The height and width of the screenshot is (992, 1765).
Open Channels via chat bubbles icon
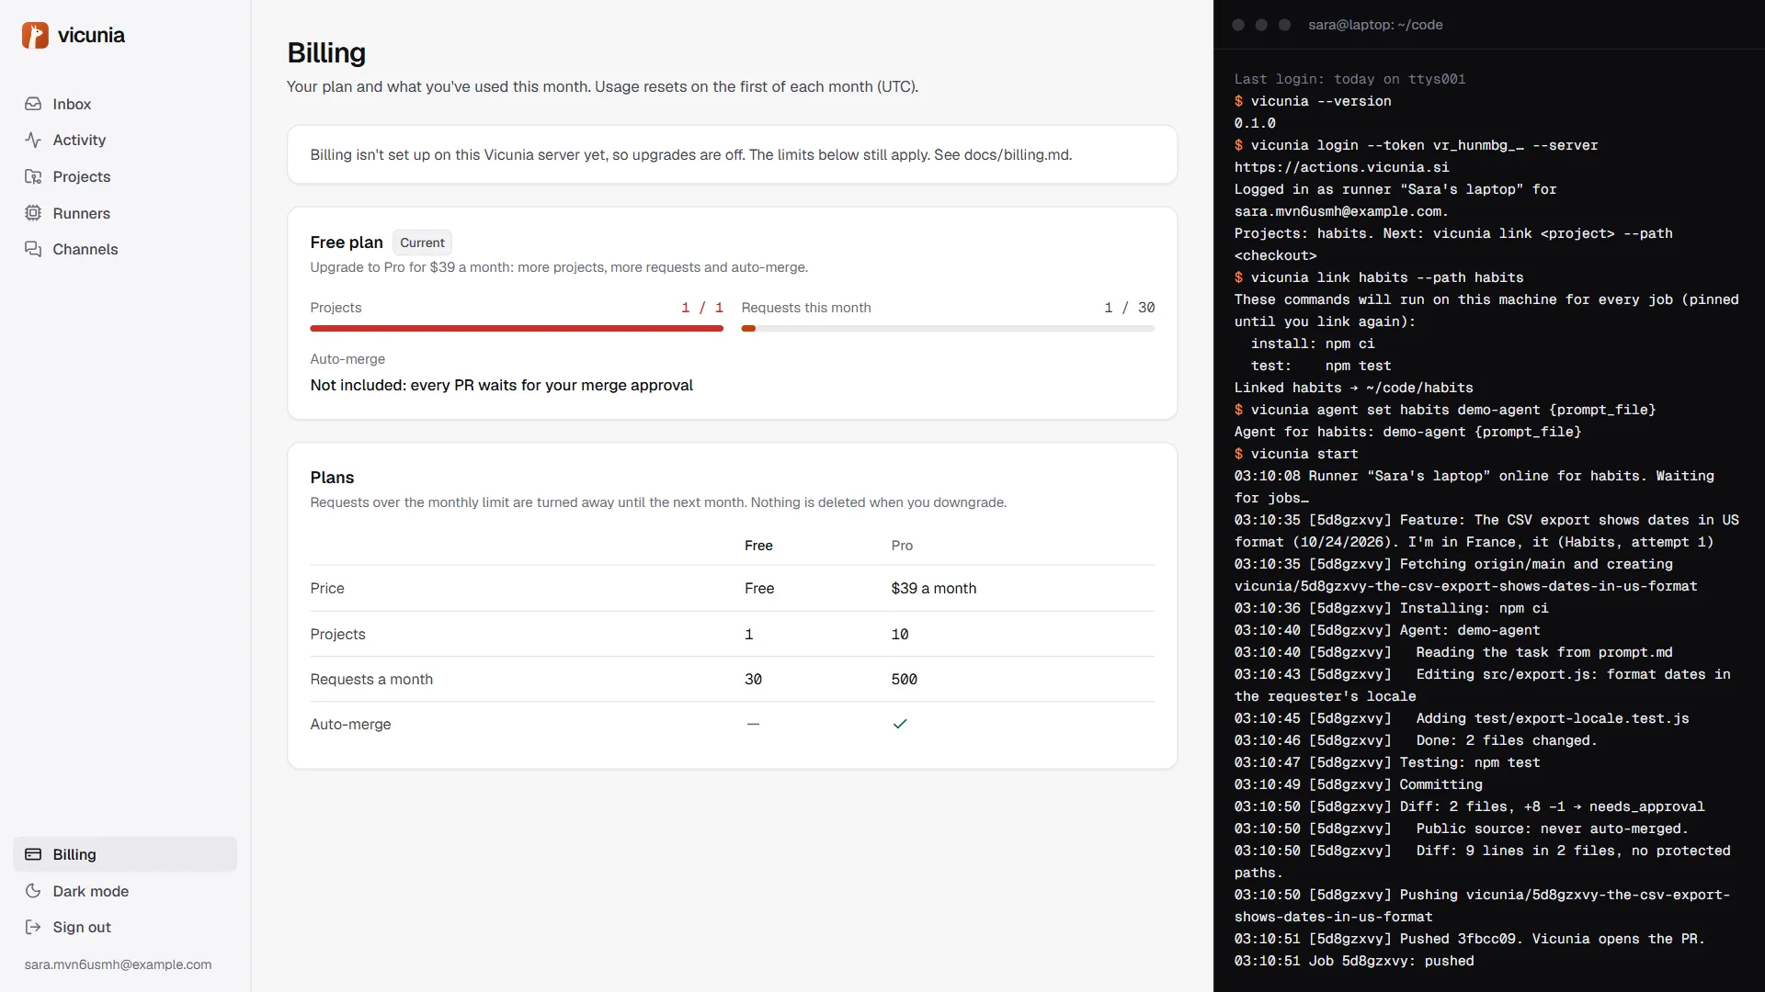pos(33,249)
